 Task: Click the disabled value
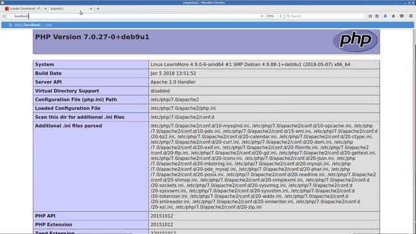click(x=160, y=91)
